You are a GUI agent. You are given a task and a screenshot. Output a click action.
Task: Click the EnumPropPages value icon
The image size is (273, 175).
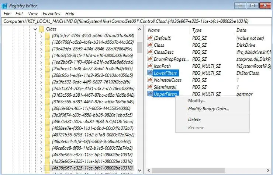click(x=150, y=59)
